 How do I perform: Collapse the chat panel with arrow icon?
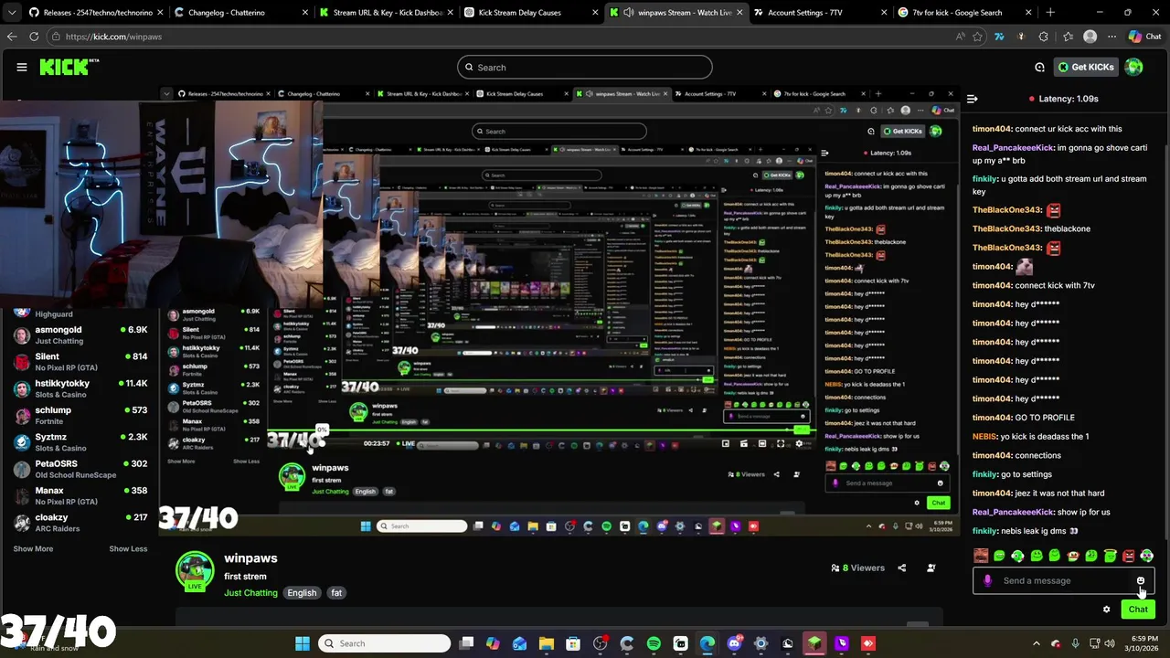(x=973, y=99)
